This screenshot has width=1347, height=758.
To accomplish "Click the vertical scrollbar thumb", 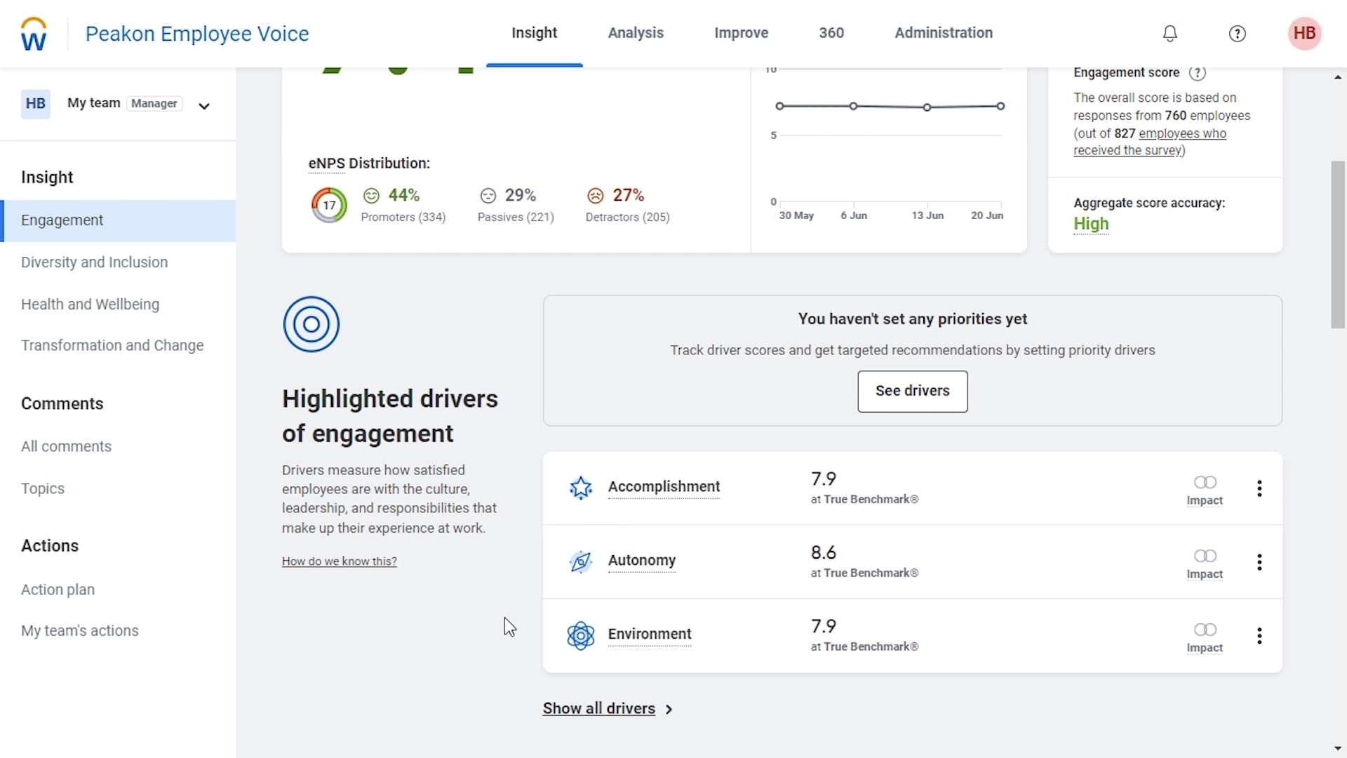I will (1338, 244).
